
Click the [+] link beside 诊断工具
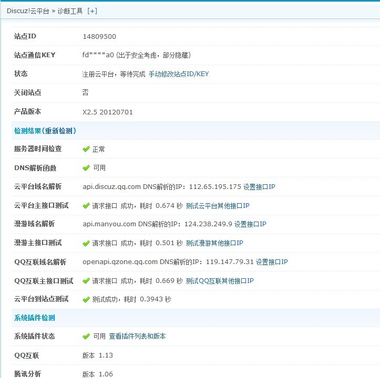point(92,11)
